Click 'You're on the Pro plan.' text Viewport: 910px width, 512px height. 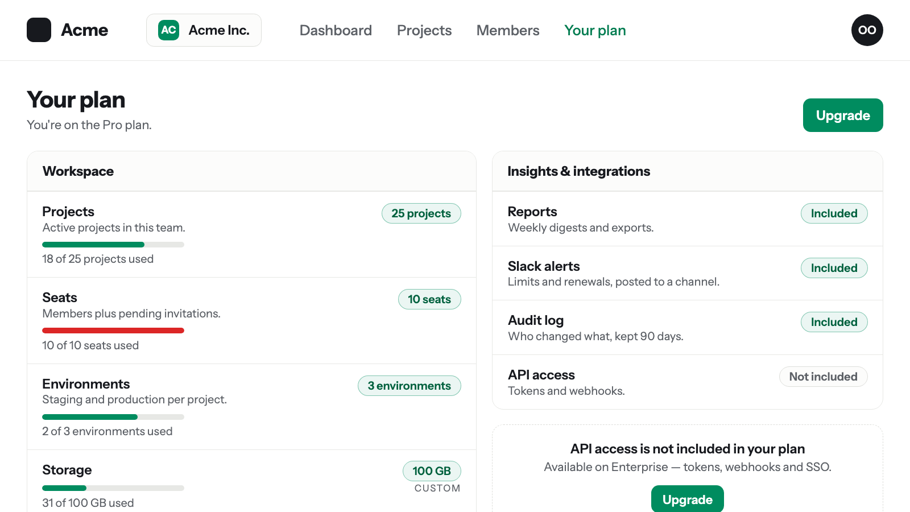coord(89,125)
